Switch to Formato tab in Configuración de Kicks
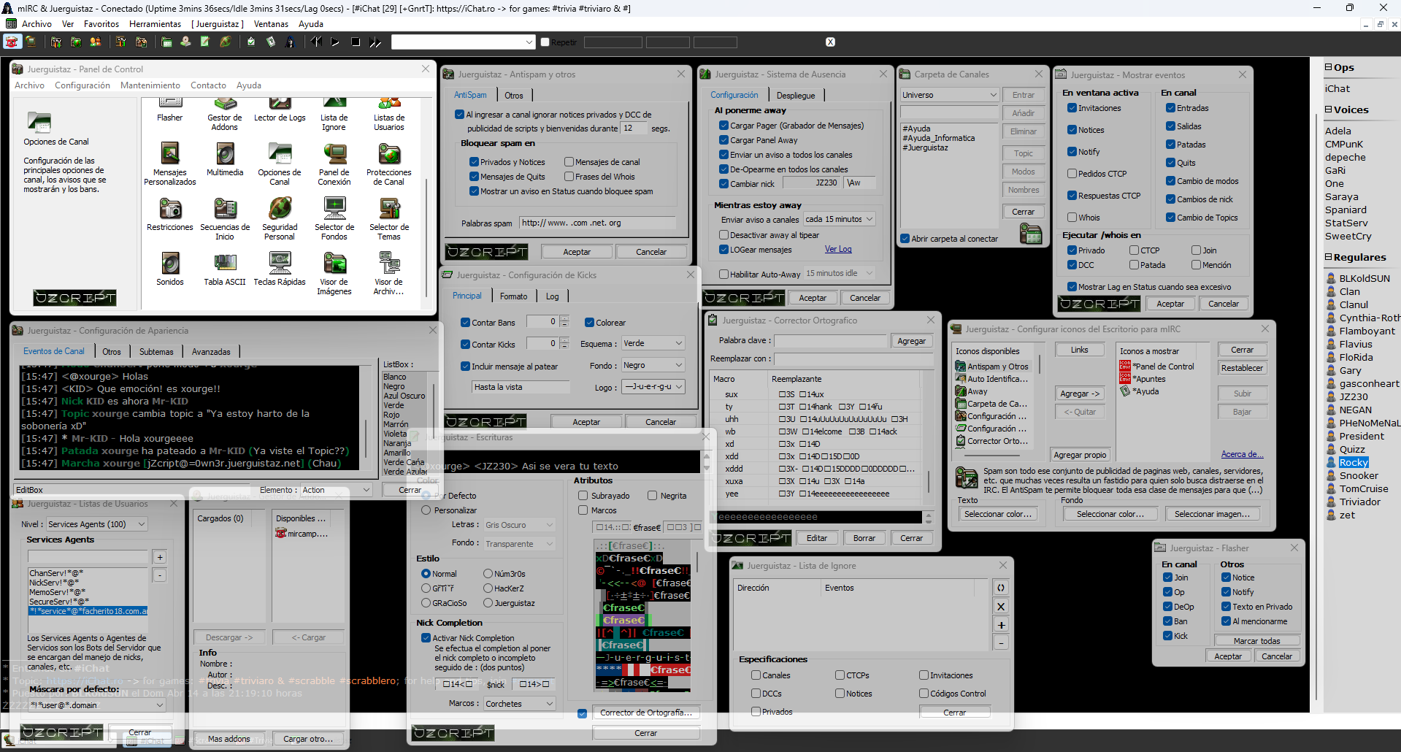 coord(513,296)
